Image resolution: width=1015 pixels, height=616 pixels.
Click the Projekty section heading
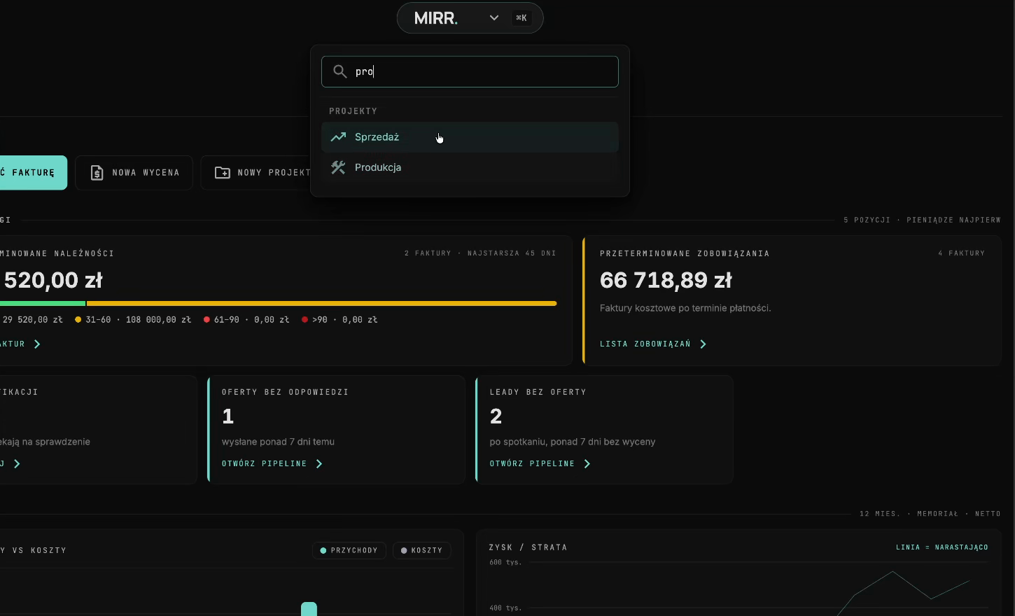pos(353,111)
